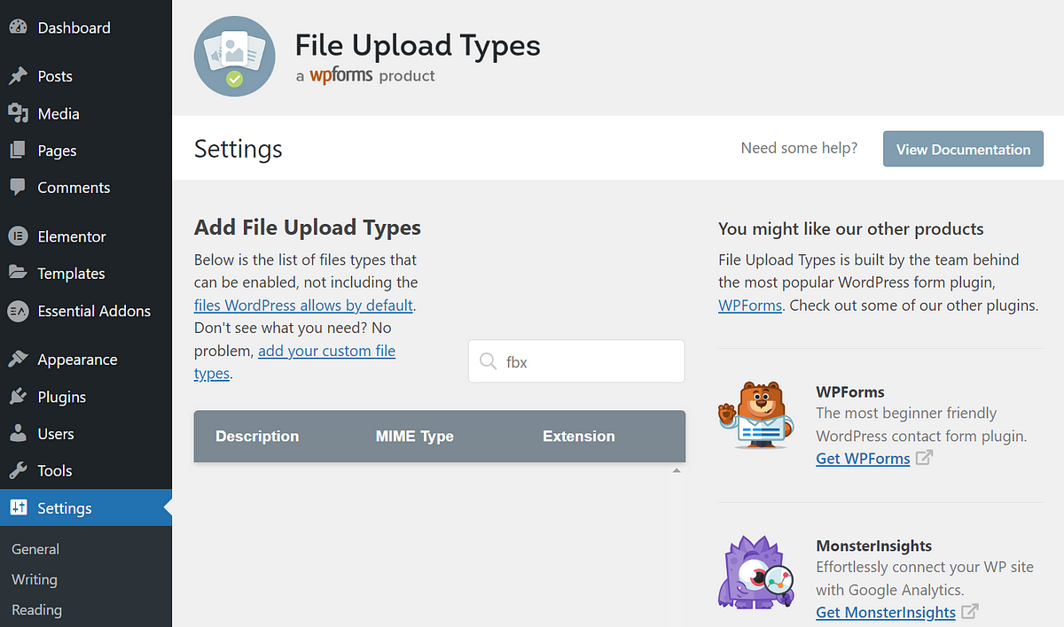Screen dimensions: 1064x627
Task: Click the MIME Type column header
Action: coord(414,436)
